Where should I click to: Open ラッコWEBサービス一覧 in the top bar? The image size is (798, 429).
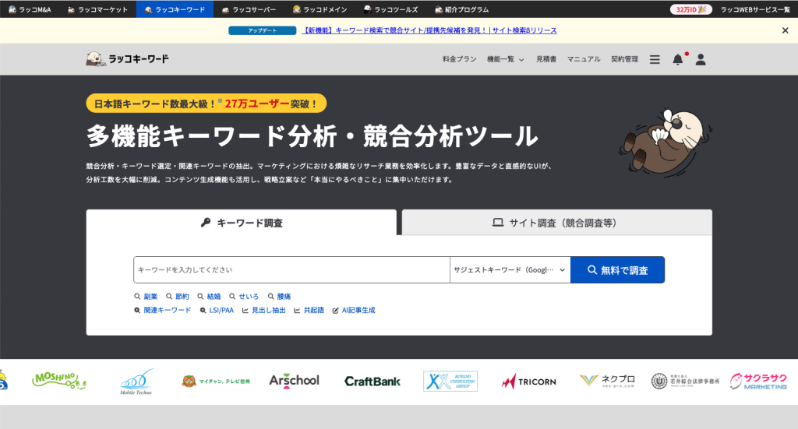(x=754, y=9)
